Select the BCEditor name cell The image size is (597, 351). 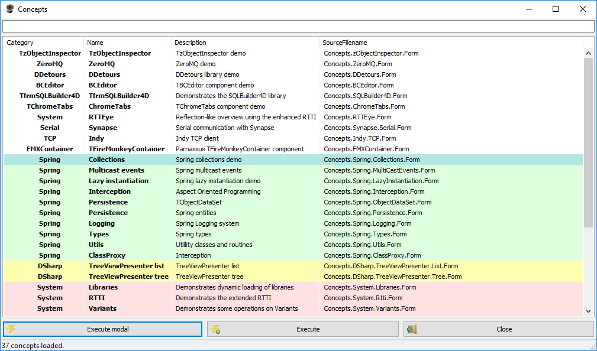pyautogui.click(x=102, y=85)
